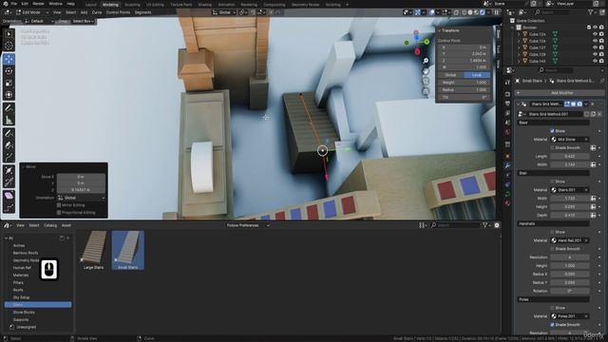This screenshot has width=608, height=342.
Task: Select the Extrude tool
Action: 9,157
